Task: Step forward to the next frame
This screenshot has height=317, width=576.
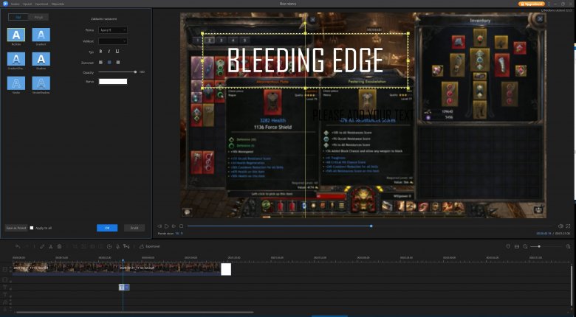Action: pos(174,226)
